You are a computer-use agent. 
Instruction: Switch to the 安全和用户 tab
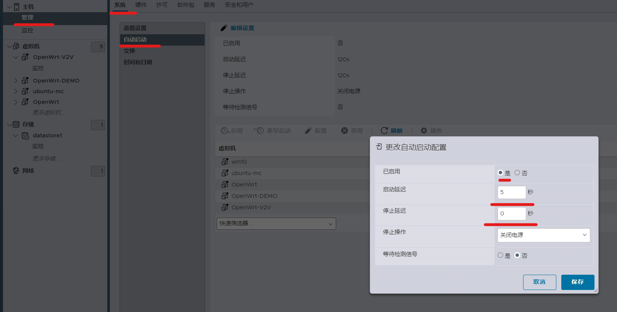point(239,5)
